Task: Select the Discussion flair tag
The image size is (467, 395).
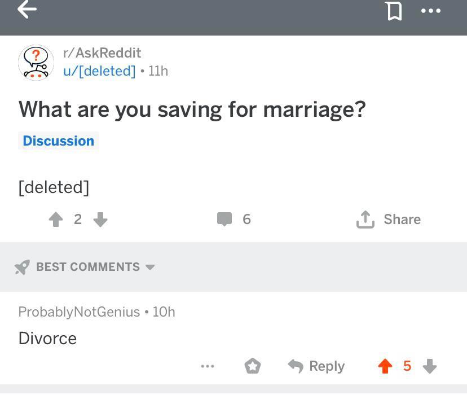Action: click(x=59, y=141)
